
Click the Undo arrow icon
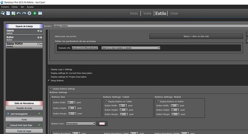19,13
